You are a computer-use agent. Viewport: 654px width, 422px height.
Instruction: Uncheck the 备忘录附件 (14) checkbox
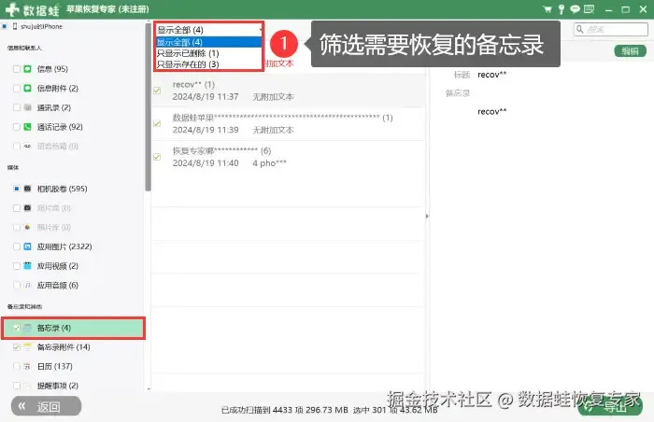tap(17, 347)
